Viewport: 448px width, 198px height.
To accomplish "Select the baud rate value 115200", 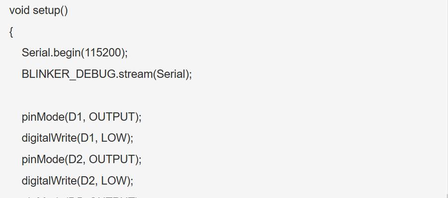I will point(102,53).
